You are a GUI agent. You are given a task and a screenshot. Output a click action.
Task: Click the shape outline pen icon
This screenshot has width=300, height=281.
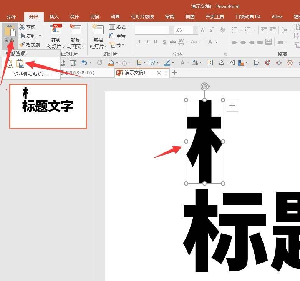coord(167,63)
